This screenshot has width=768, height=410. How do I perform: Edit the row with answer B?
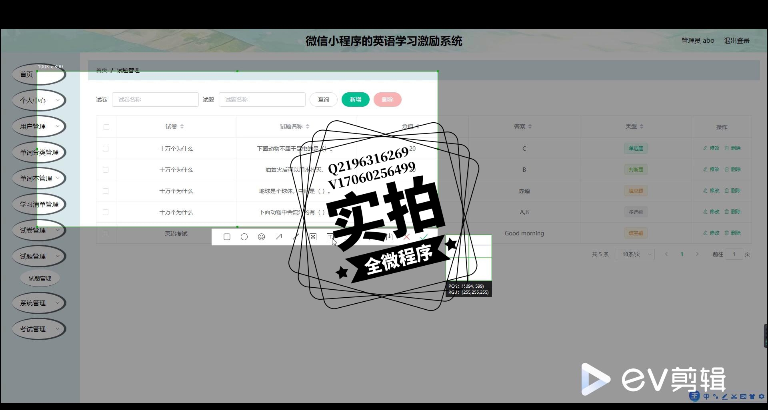pyautogui.click(x=711, y=169)
